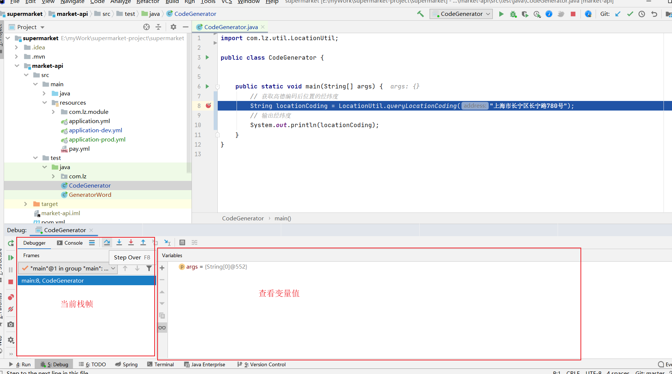Click Step Out arrow in debugger
The width and height of the screenshot is (672, 374).
coord(143,242)
